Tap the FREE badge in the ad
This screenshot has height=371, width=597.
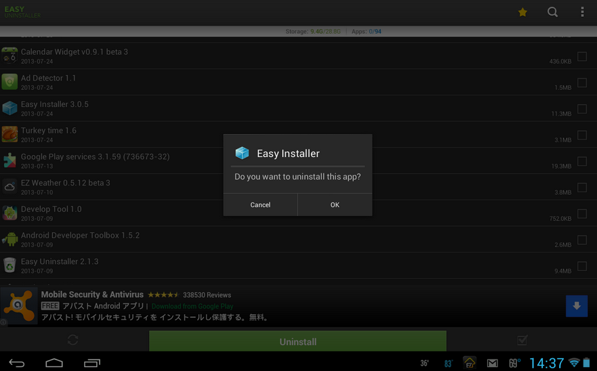(50, 306)
